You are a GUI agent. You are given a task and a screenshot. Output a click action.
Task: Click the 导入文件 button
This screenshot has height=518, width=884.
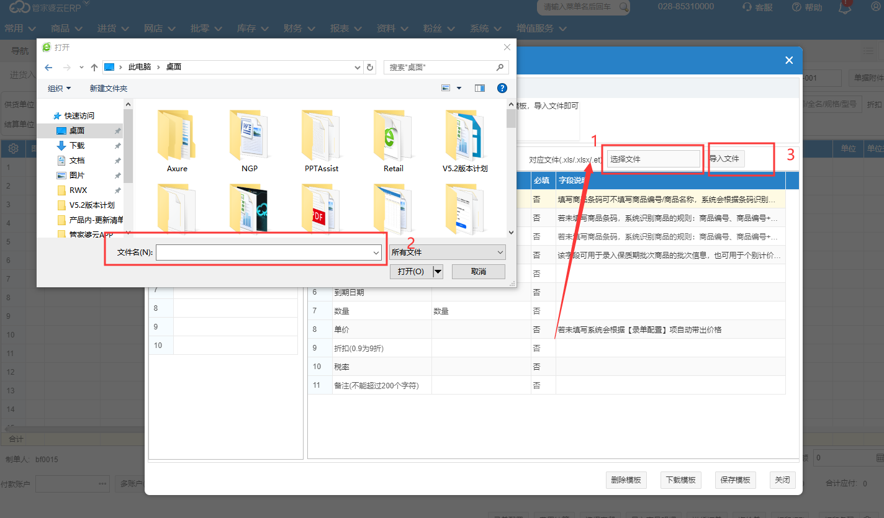point(724,159)
